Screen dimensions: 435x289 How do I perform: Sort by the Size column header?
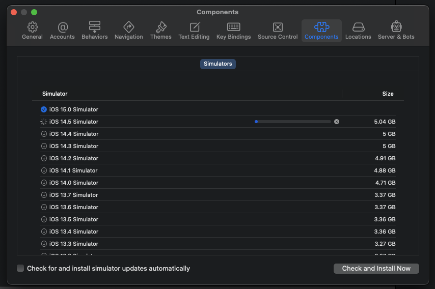pos(388,94)
